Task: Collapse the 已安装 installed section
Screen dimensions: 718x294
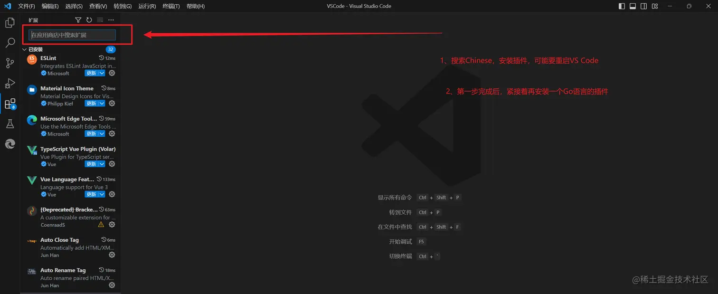Action: 25,49
